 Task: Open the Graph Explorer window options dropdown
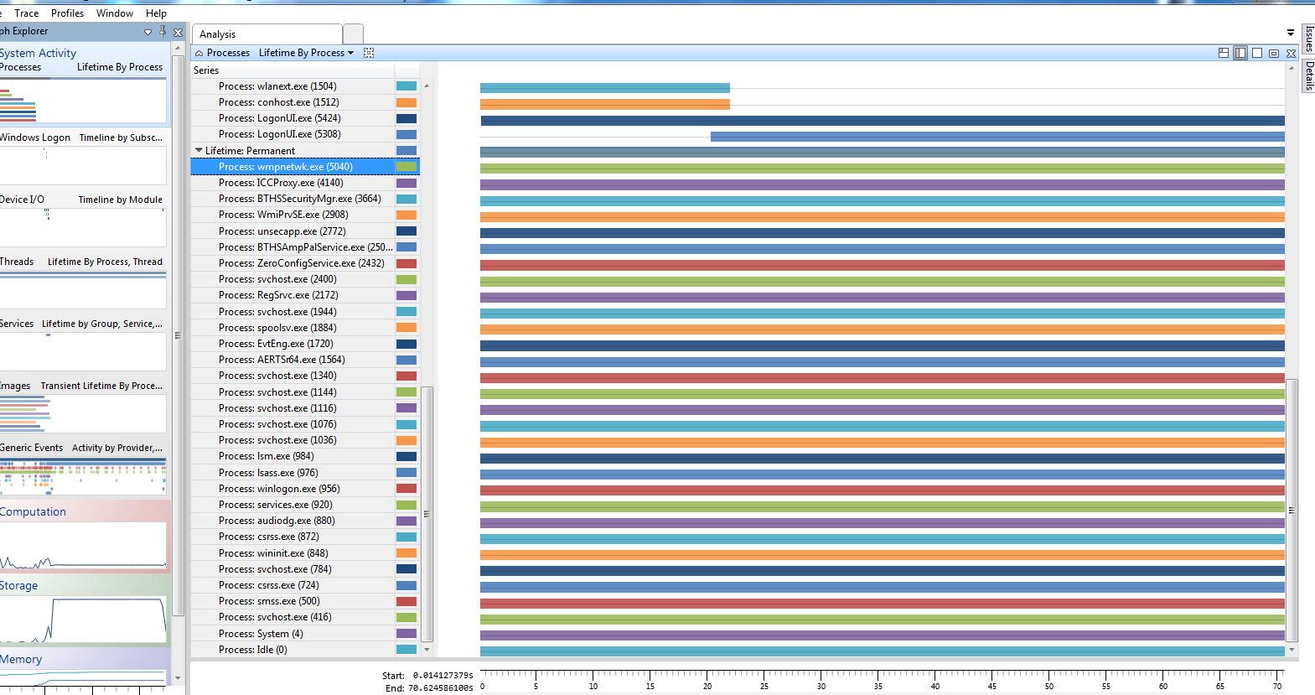tap(148, 32)
